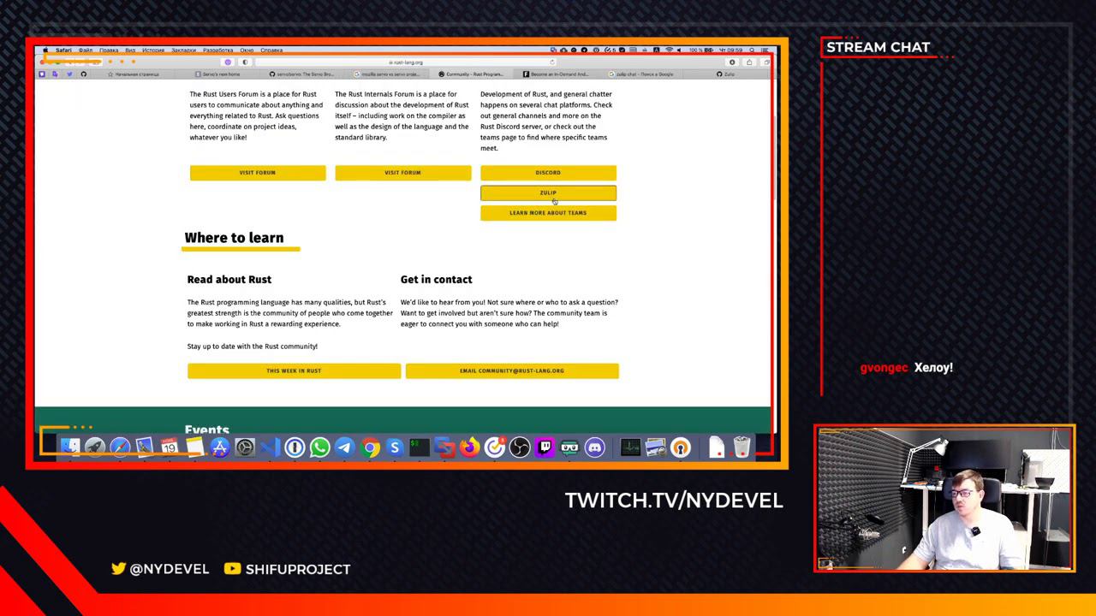The height and width of the screenshot is (616, 1096).
Task: Open Trash in Dock
Action: [x=742, y=447]
